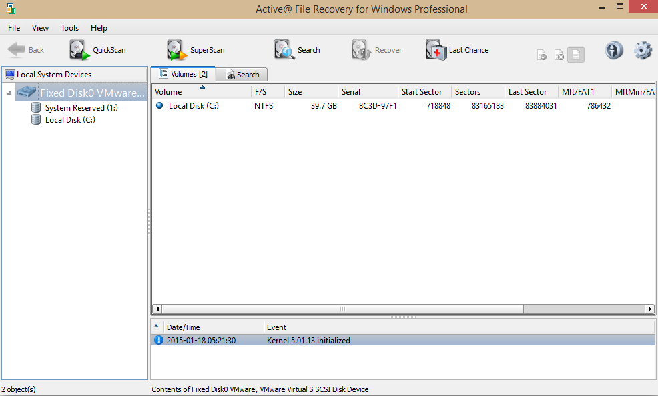Screen dimensions: 658x396
Task: Select the Kernel 5.01.13 initialized log entry
Action: [403, 340]
